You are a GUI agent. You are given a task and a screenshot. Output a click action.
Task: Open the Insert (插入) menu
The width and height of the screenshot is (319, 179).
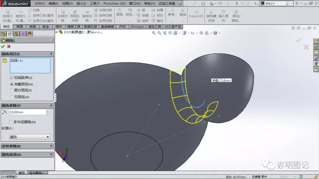[81, 4]
